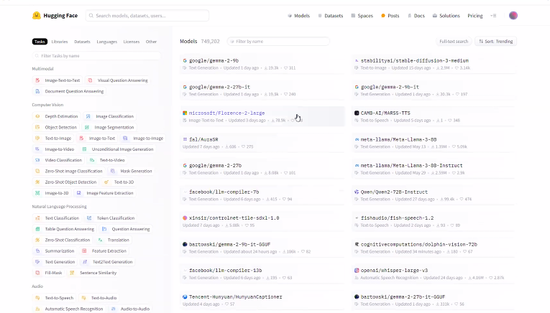This screenshot has height=313, width=550.
Task: Switch to the Libraries filter tab
Action: tap(60, 42)
